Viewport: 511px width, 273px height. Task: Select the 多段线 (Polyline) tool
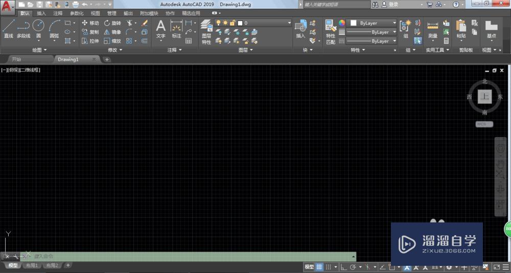pos(23,29)
